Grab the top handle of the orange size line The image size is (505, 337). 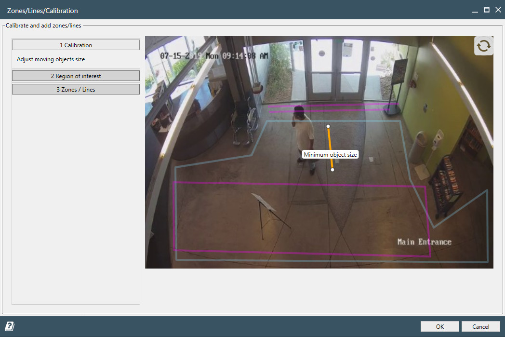(328, 126)
